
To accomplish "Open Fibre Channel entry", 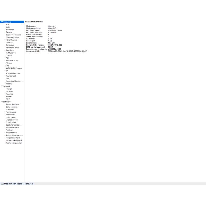I will point(11,40).
